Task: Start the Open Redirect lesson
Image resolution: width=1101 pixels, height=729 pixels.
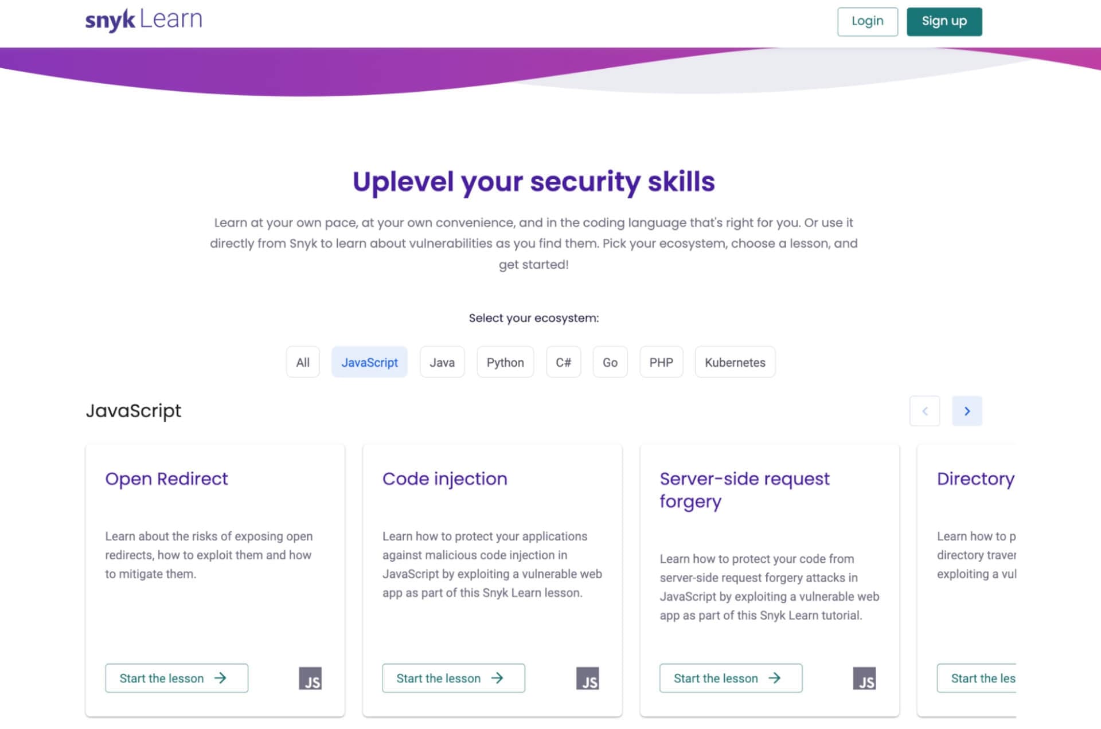Action: (176, 678)
